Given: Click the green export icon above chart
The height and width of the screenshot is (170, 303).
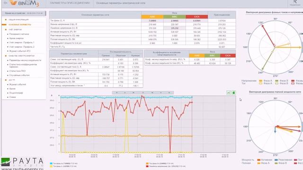Looking at the screenshot, I should point(233,93).
